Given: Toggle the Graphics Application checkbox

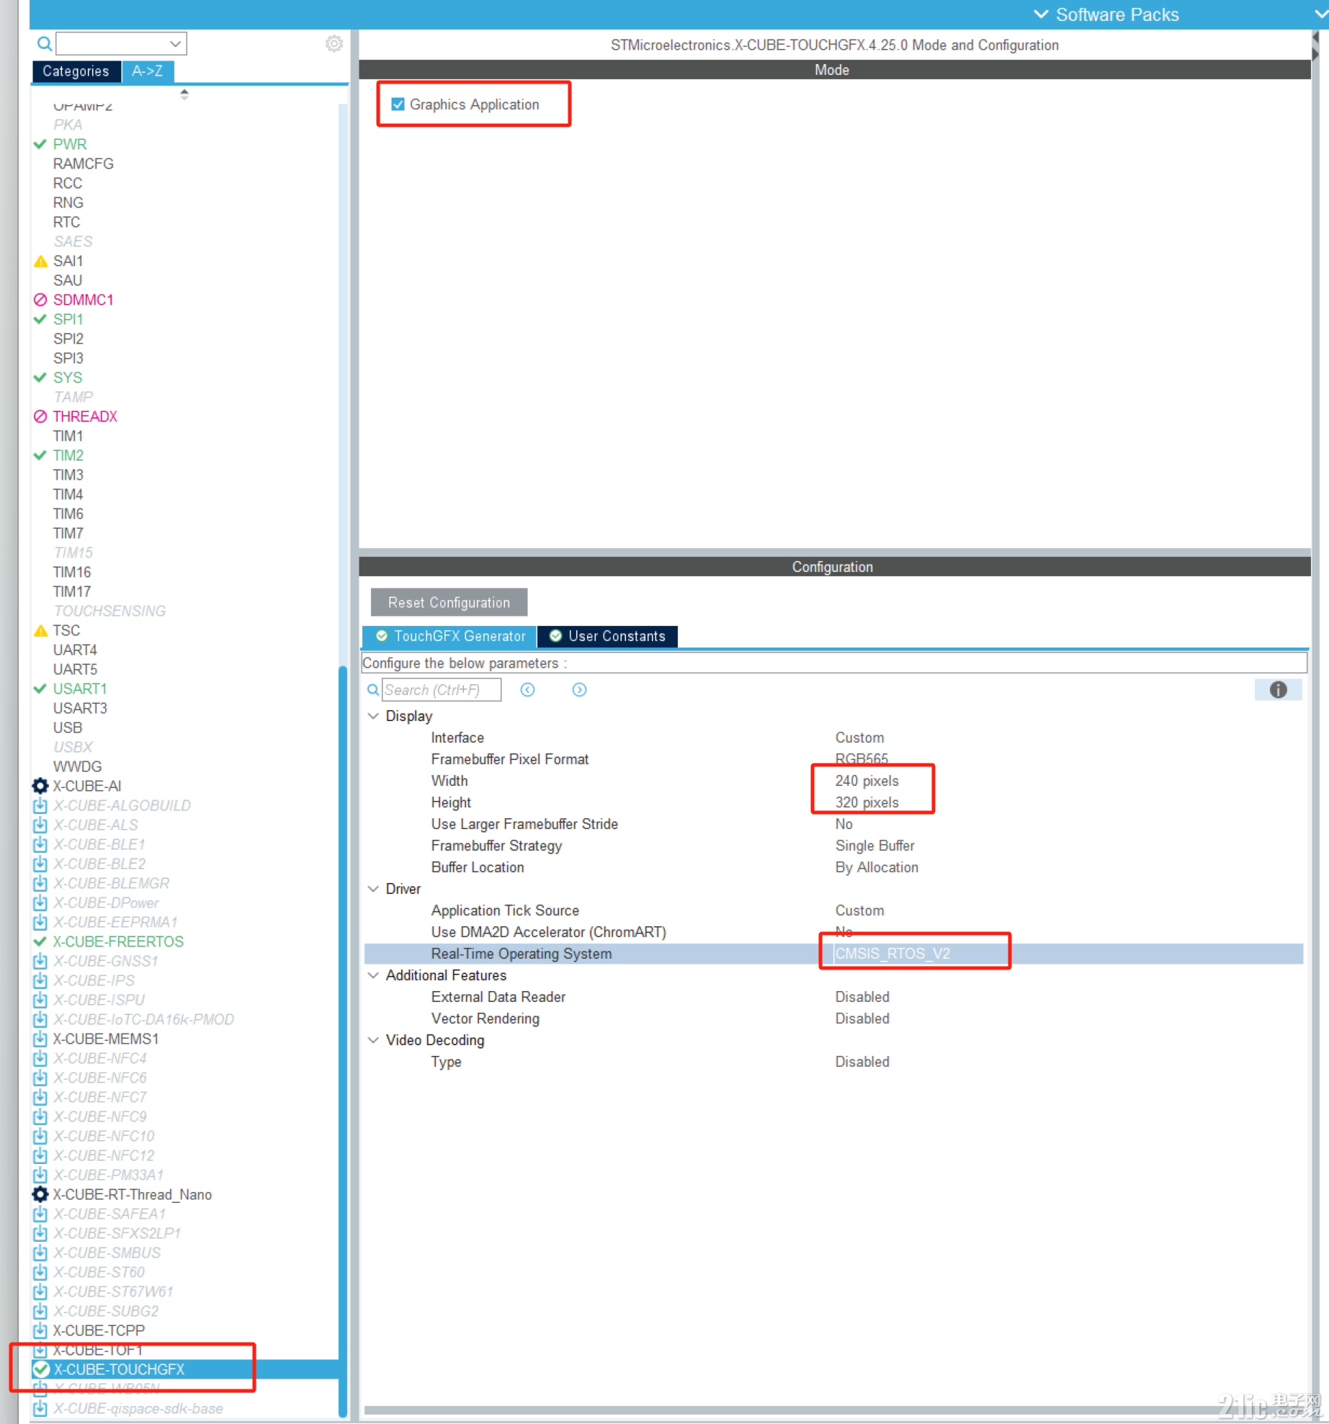Looking at the screenshot, I should (398, 104).
